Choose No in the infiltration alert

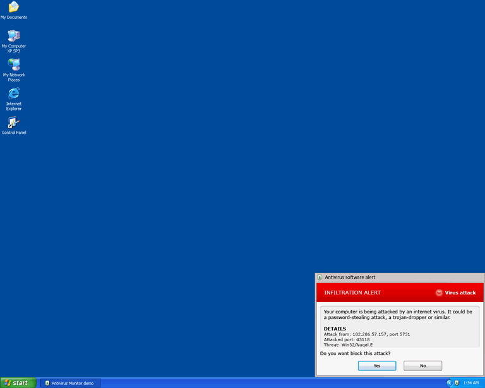(422, 366)
